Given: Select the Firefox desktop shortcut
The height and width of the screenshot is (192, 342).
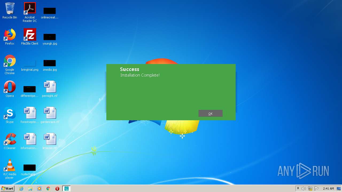Looking at the screenshot, I should [x=10, y=37].
